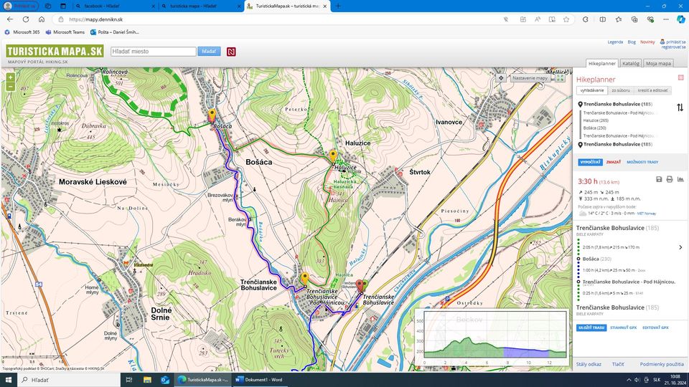Select Haluzice (265) waypoint in route list
Image resolution: width=689 pixels, height=387 pixels.
596,120
